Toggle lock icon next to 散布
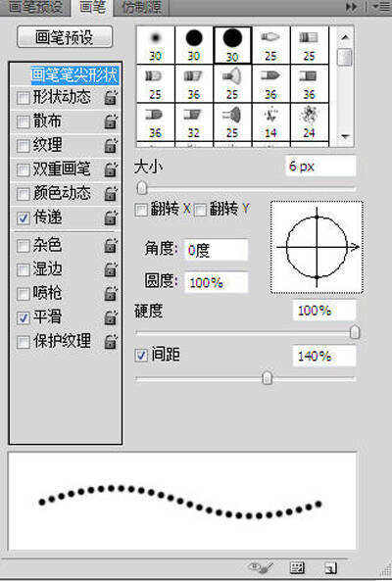Viewport: 392px width, 581px height. 111,121
